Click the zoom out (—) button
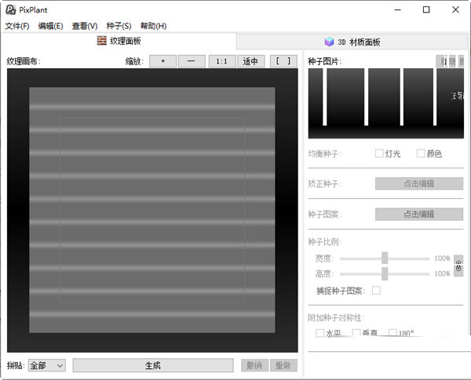Viewport: 471px width, 380px height. (192, 61)
